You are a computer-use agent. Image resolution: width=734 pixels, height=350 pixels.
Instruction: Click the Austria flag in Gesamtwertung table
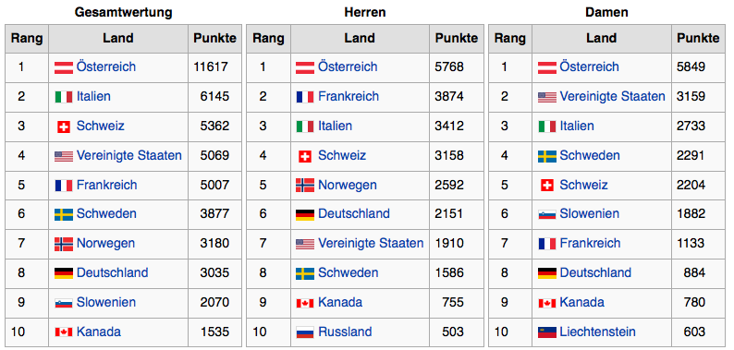(x=64, y=67)
